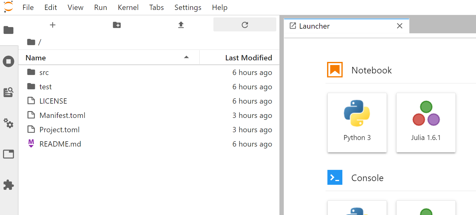Launch a Julia 1.6.1 notebook
This screenshot has width=476, height=215.
[x=426, y=122]
